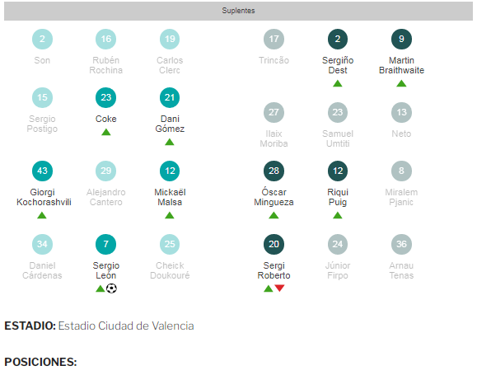Click Neto's faded number 13 badge

401,112
